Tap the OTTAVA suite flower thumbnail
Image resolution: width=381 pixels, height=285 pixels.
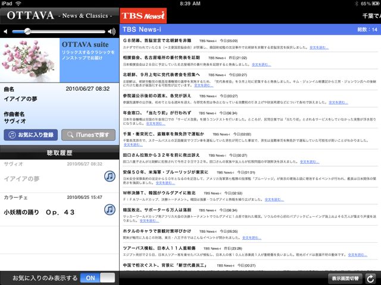coord(30,60)
